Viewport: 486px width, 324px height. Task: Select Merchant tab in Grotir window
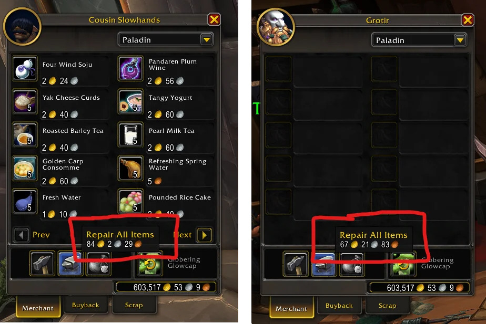291,308
